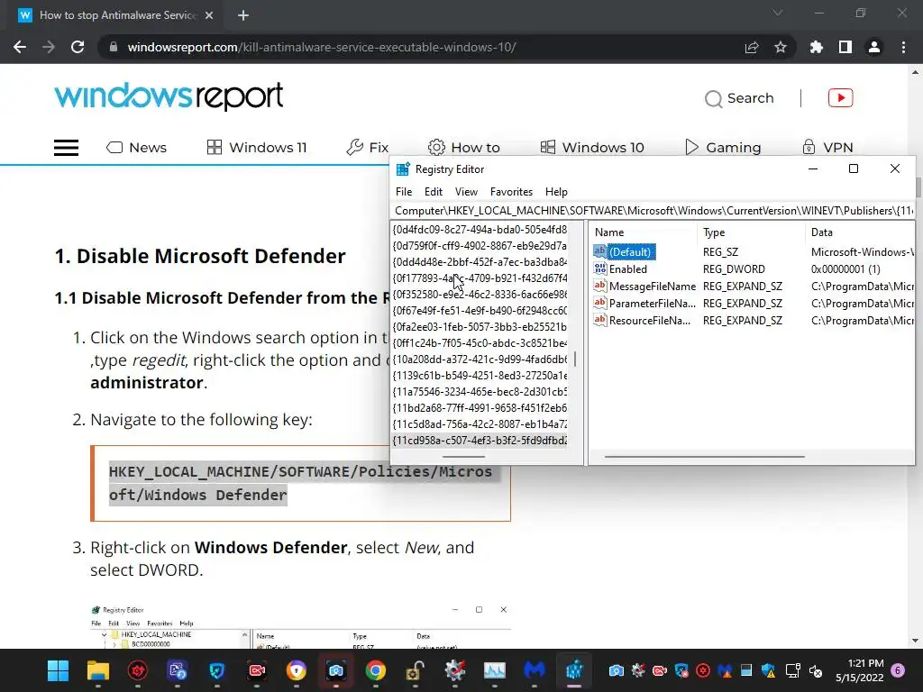Image resolution: width=923 pixels, height=692 pixels.
Task: Go to the Windows 10 section
Action: (592, 147)
